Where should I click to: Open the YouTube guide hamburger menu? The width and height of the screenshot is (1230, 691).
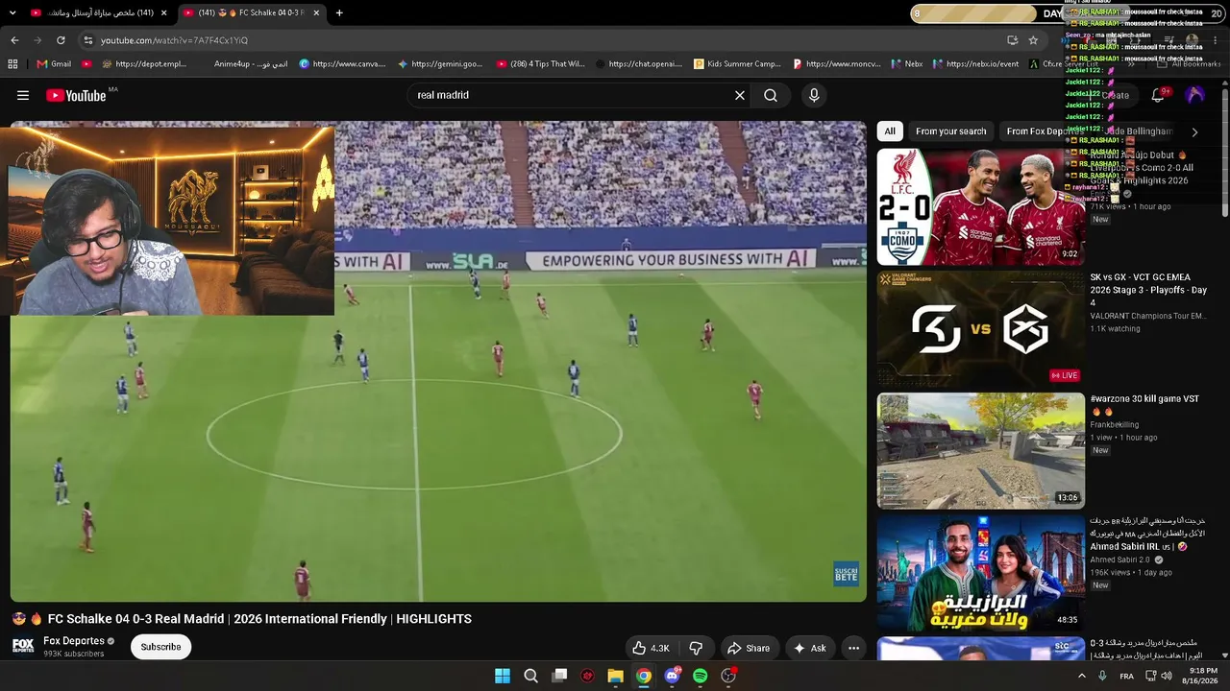coord(23,95)
